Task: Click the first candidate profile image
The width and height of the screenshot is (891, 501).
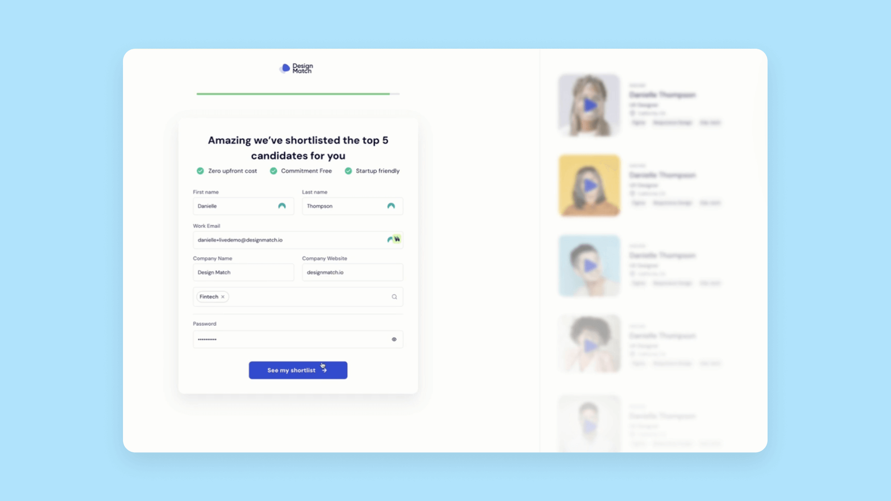Action: [589, 104]
